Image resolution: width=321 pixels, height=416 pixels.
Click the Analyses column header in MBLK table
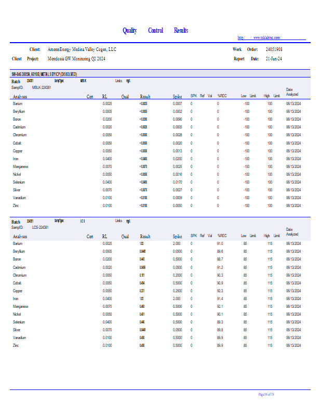click(x=20, y=97)
